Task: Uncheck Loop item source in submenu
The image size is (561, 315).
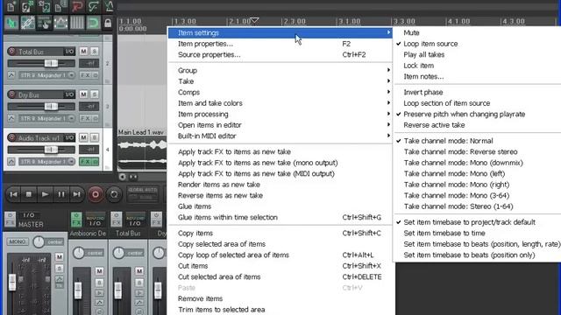Action: pos(477,44)
